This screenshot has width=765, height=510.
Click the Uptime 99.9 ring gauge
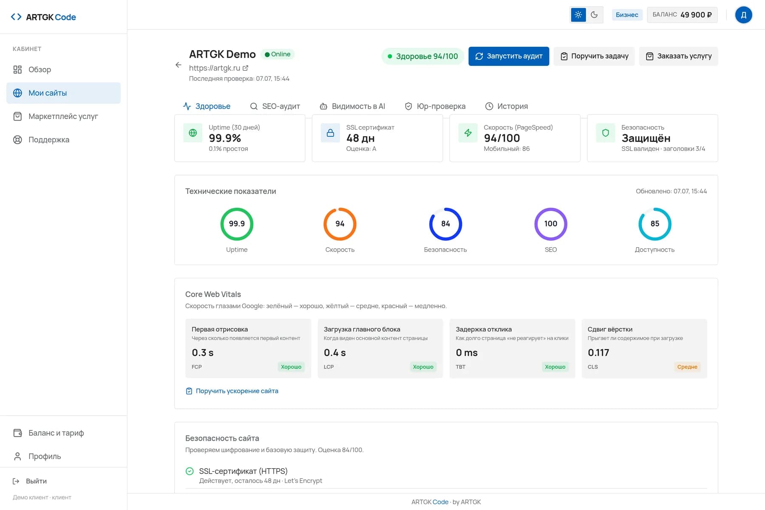click(237, 224)
